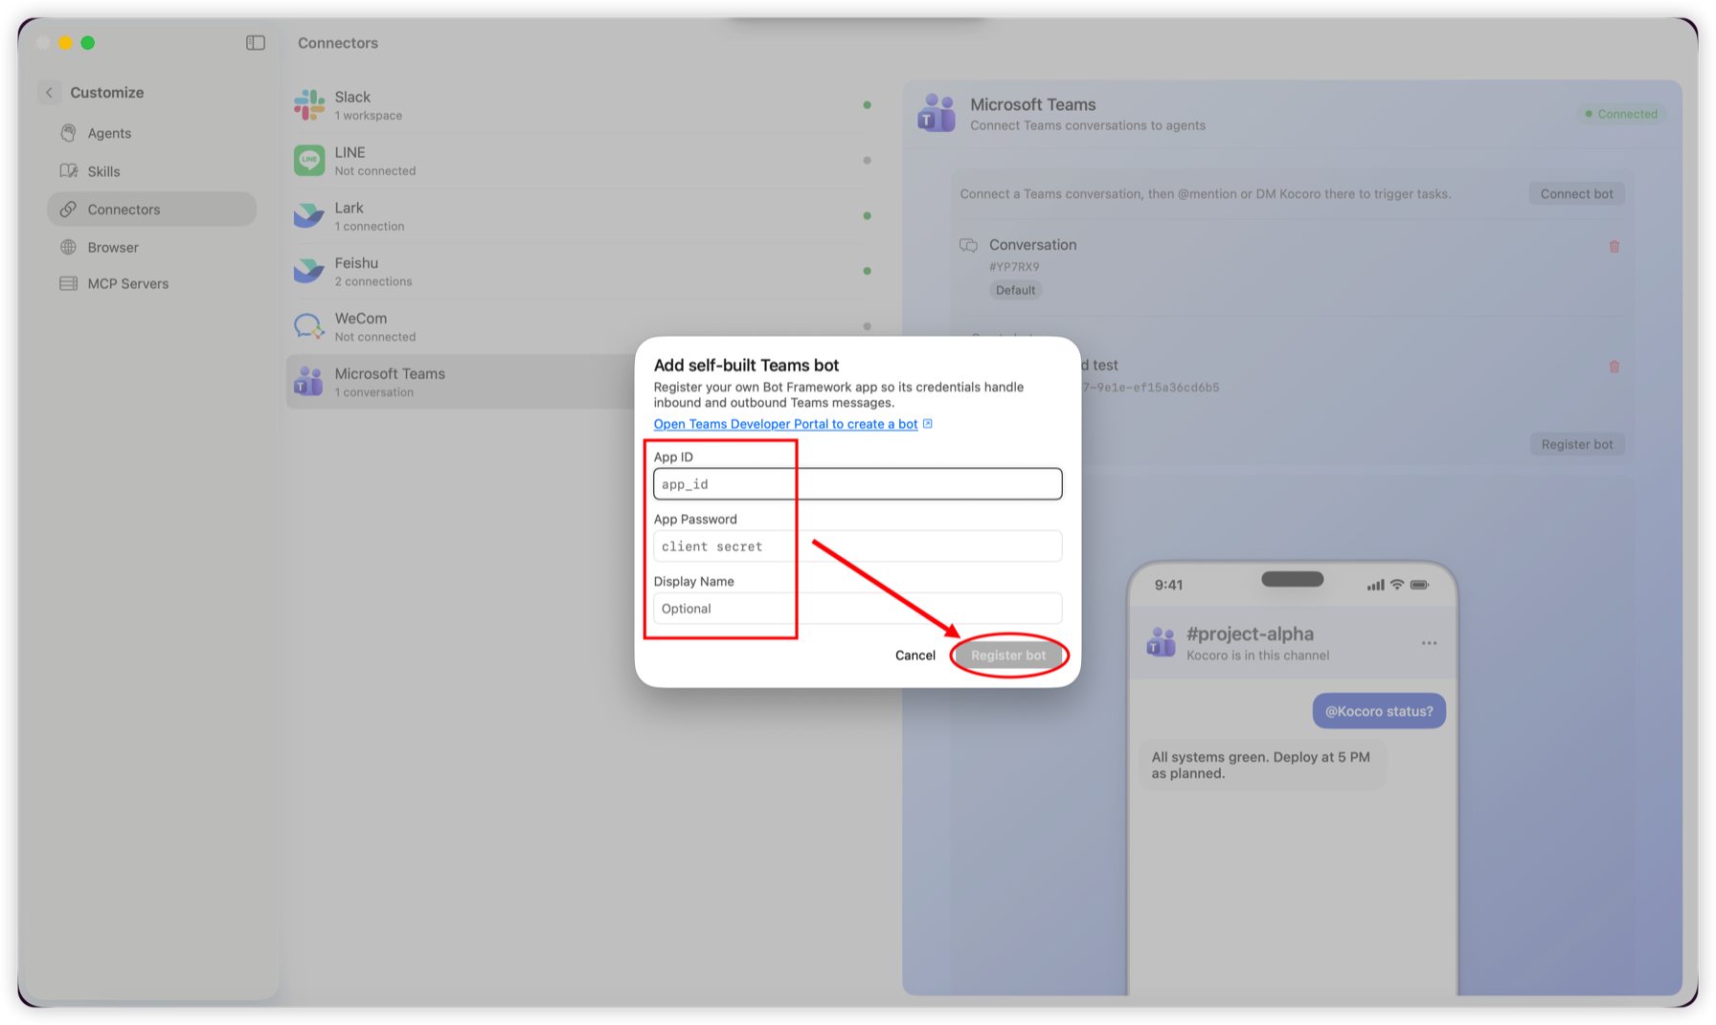
Task: Select the Slack connector icon
Action: [x=309, y=105]
